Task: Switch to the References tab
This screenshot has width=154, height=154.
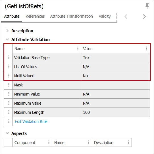Action: click(x=35, y=16)
